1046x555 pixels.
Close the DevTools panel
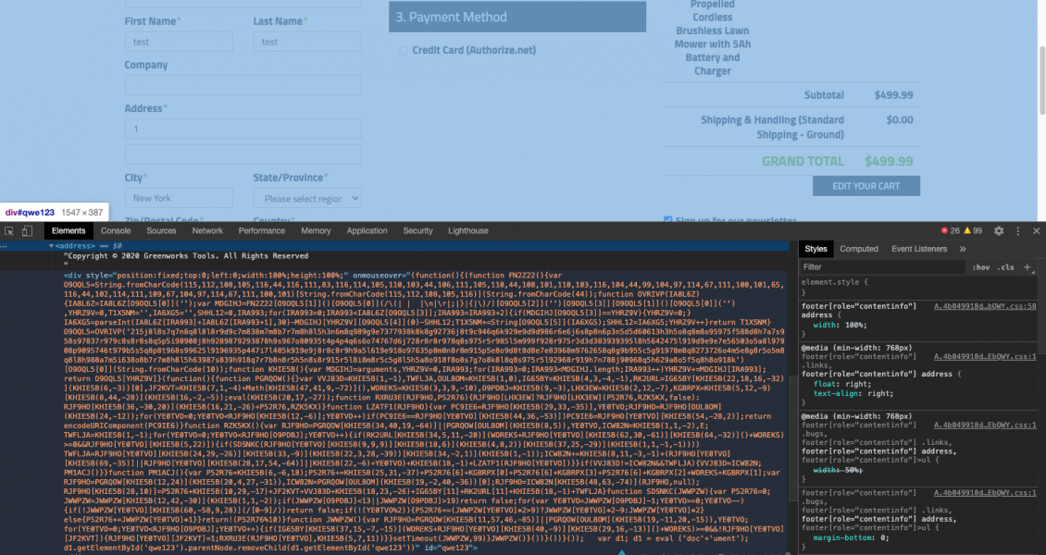tap(1036, 230)
